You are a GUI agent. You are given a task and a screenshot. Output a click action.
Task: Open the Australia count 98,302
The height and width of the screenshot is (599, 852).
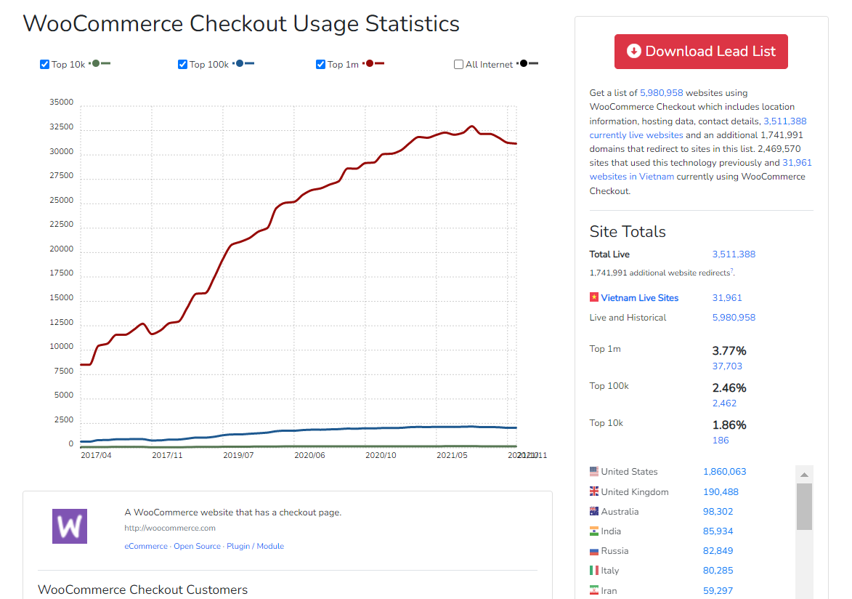pos(718,512)
